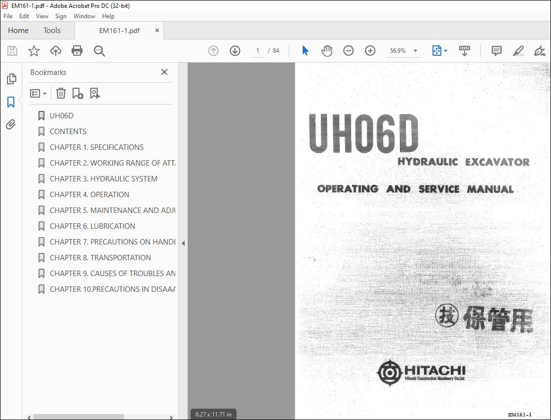Go to Chapter 2 Working Range bookmark
This screenshot has height=420, width=551.
tap(113, 163)
